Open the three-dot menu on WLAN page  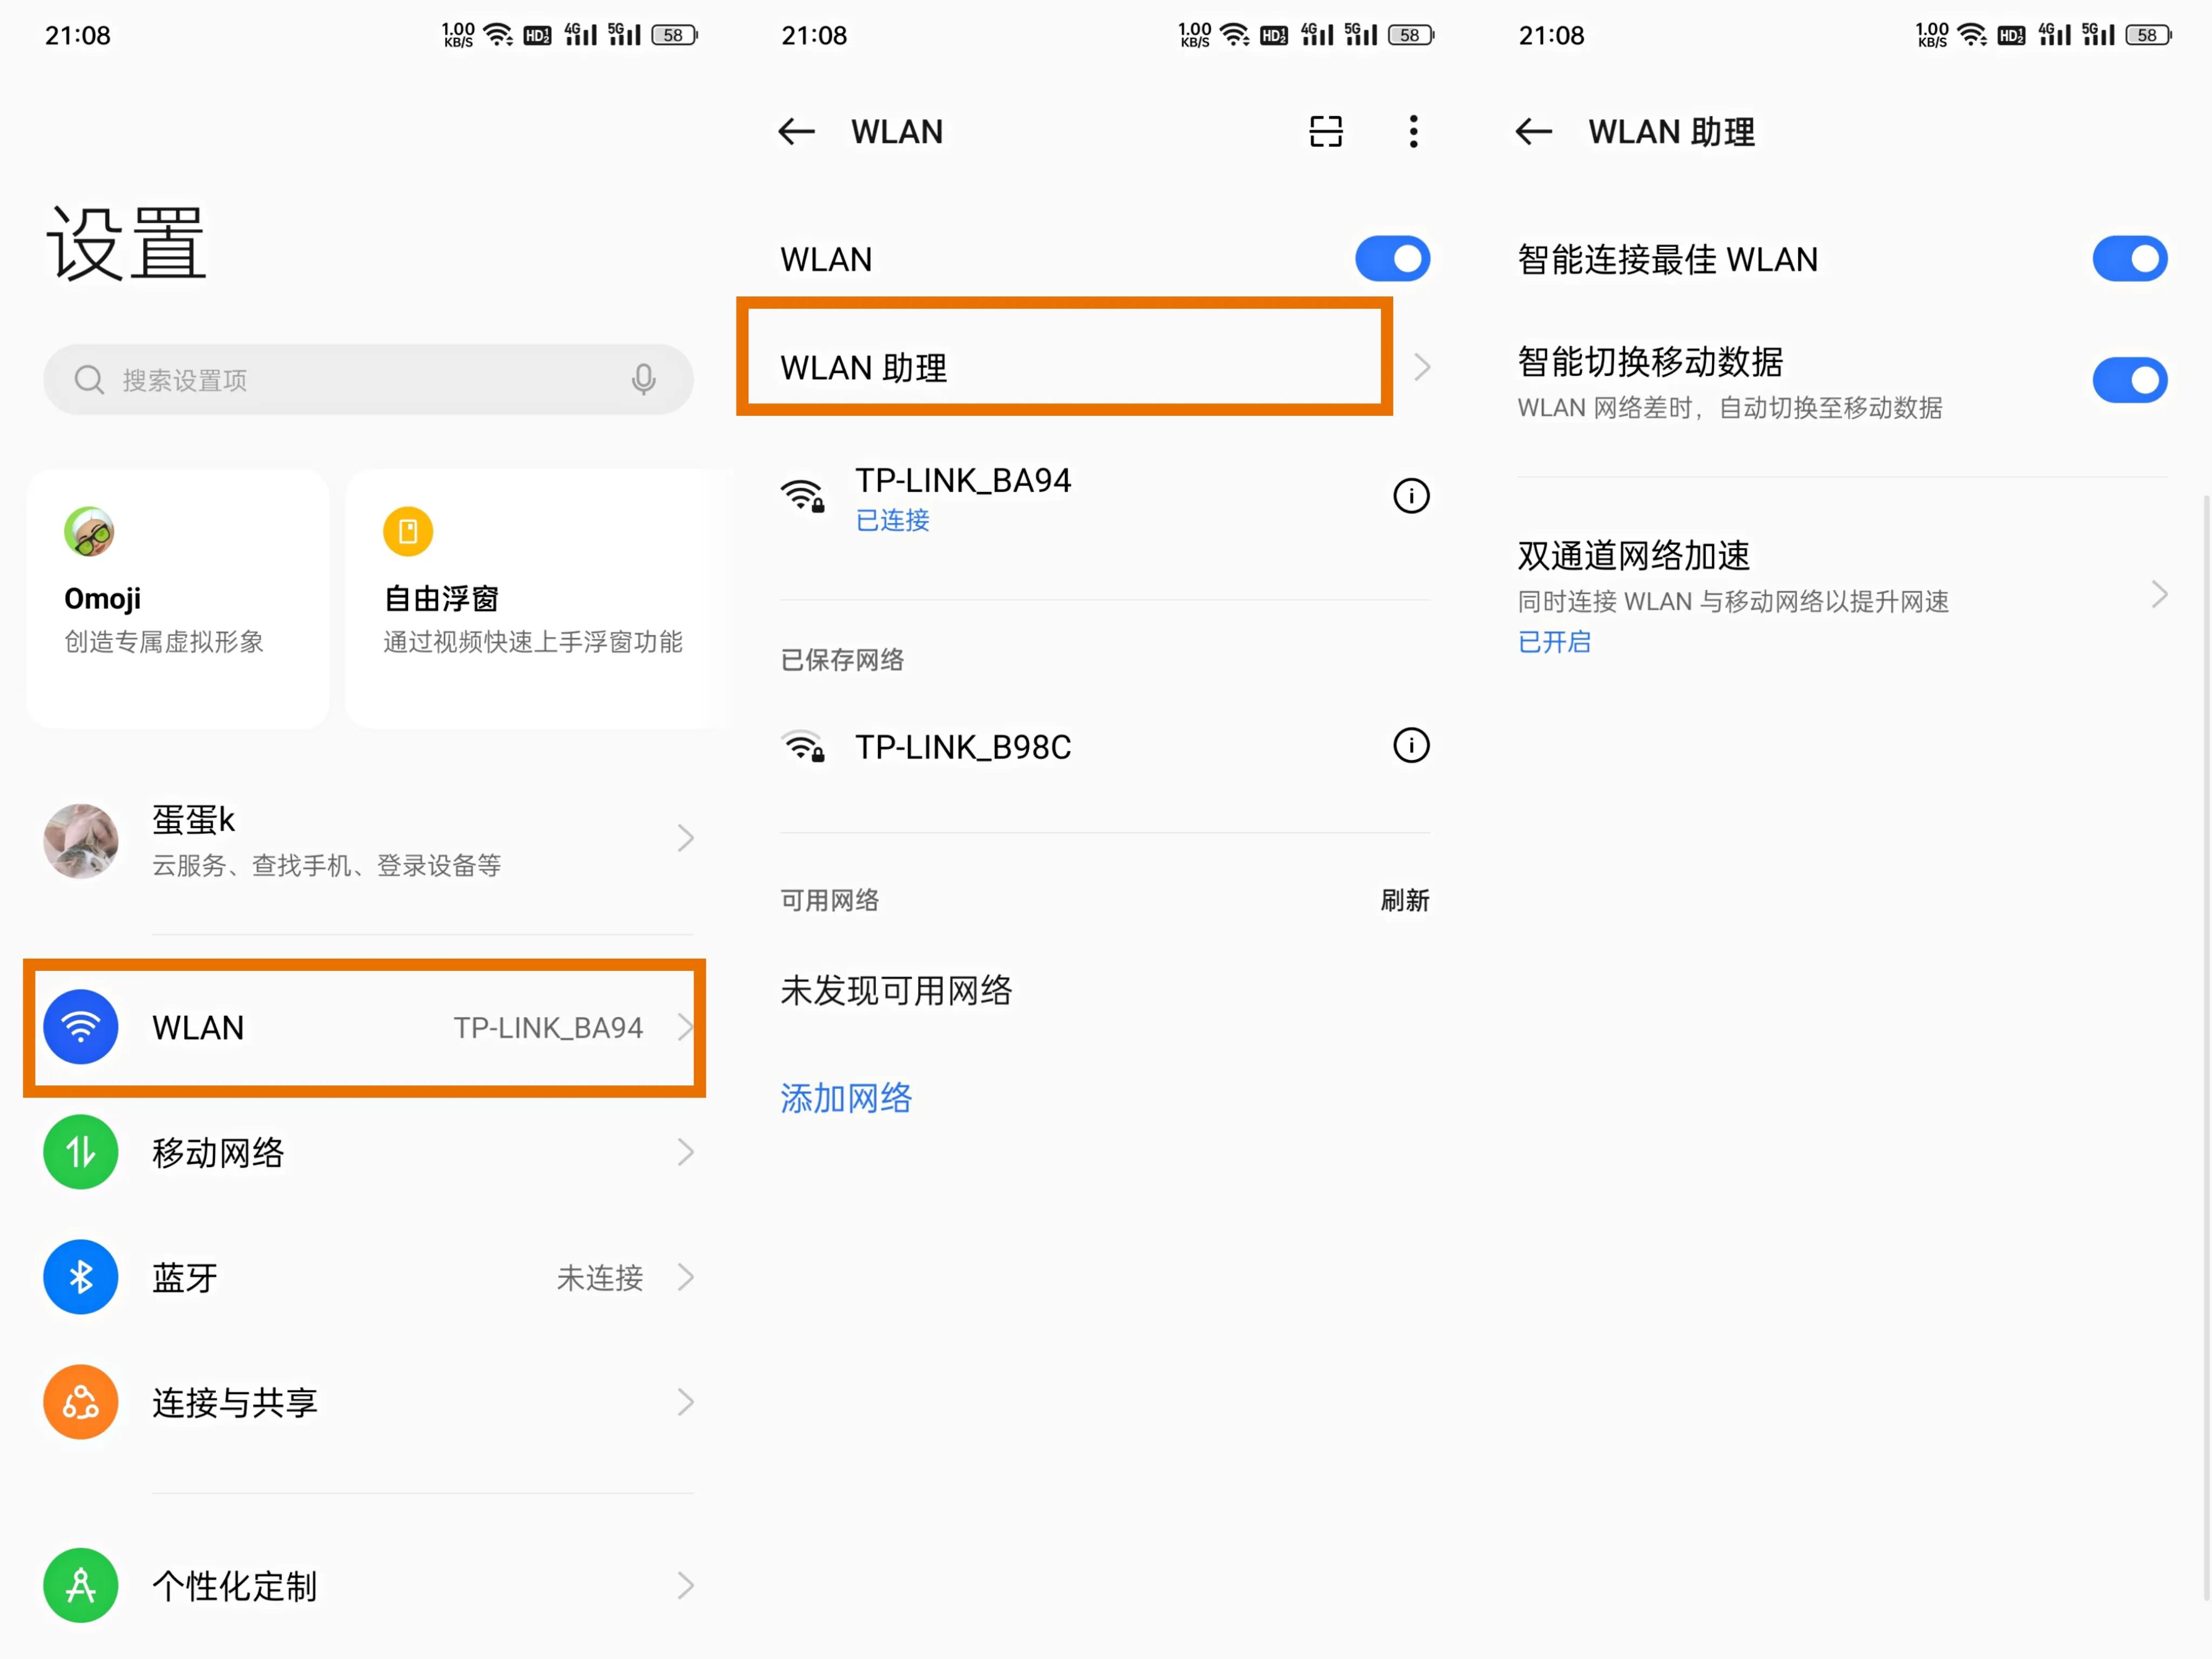[x=1413, y=131]
